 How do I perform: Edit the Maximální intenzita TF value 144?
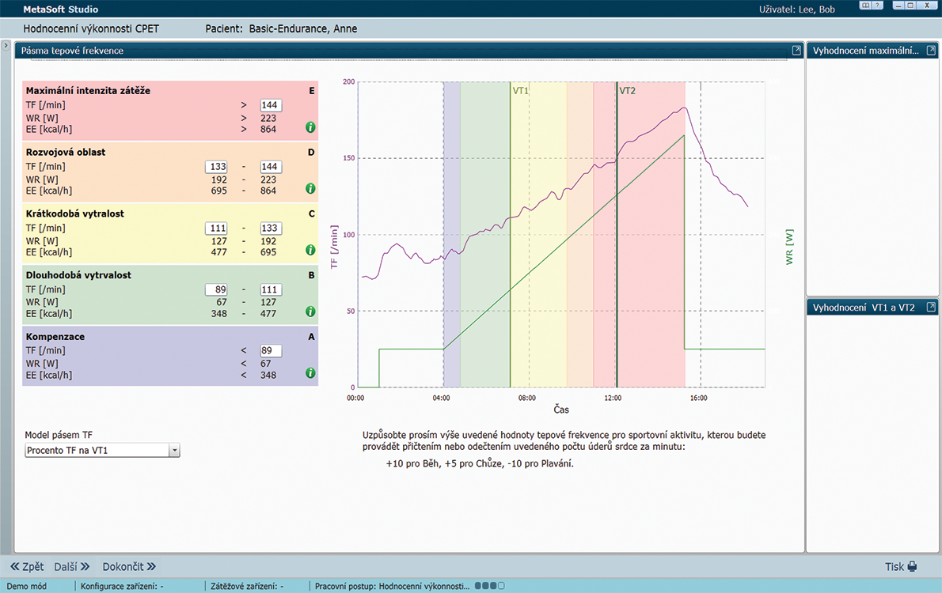(x=272, y=105)
